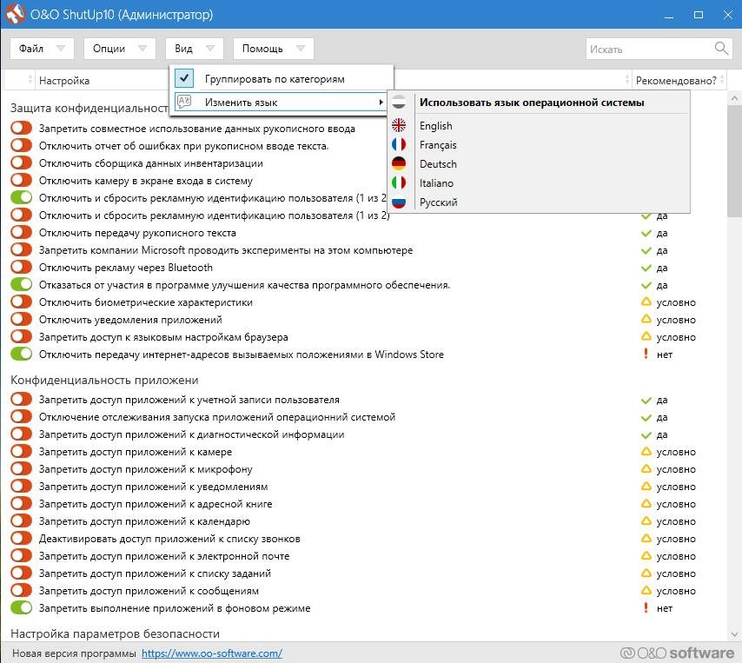Viewport: 742px width, 663px height.
Task: Click the gray flag icon for system language
Action: [x=399, y=102]
